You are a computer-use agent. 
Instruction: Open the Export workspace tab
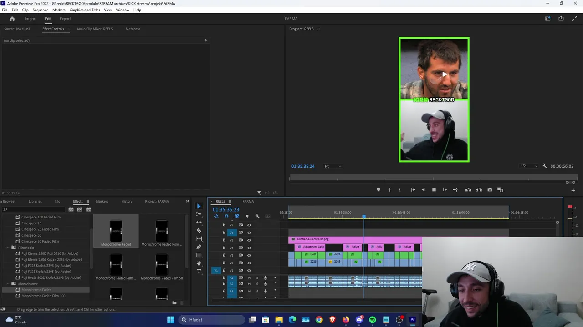(x=65, y=19)
